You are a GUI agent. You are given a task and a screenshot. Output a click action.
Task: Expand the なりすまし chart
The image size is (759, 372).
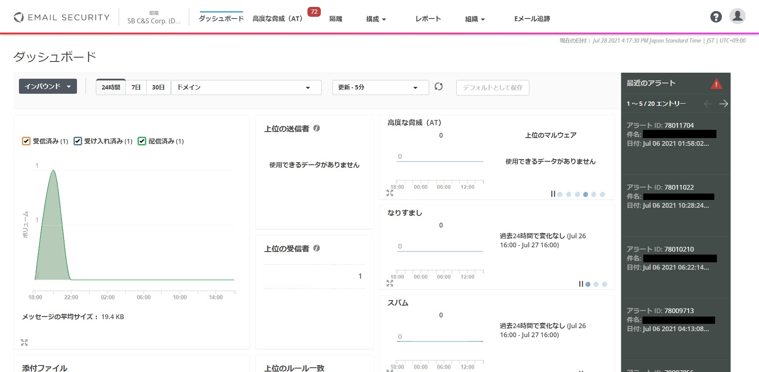tap(390, 283)
